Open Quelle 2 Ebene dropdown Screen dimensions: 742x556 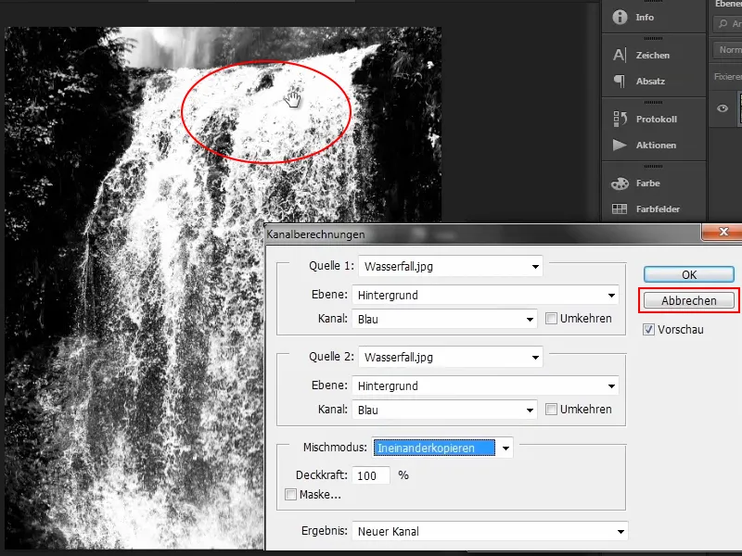point(485,385)
